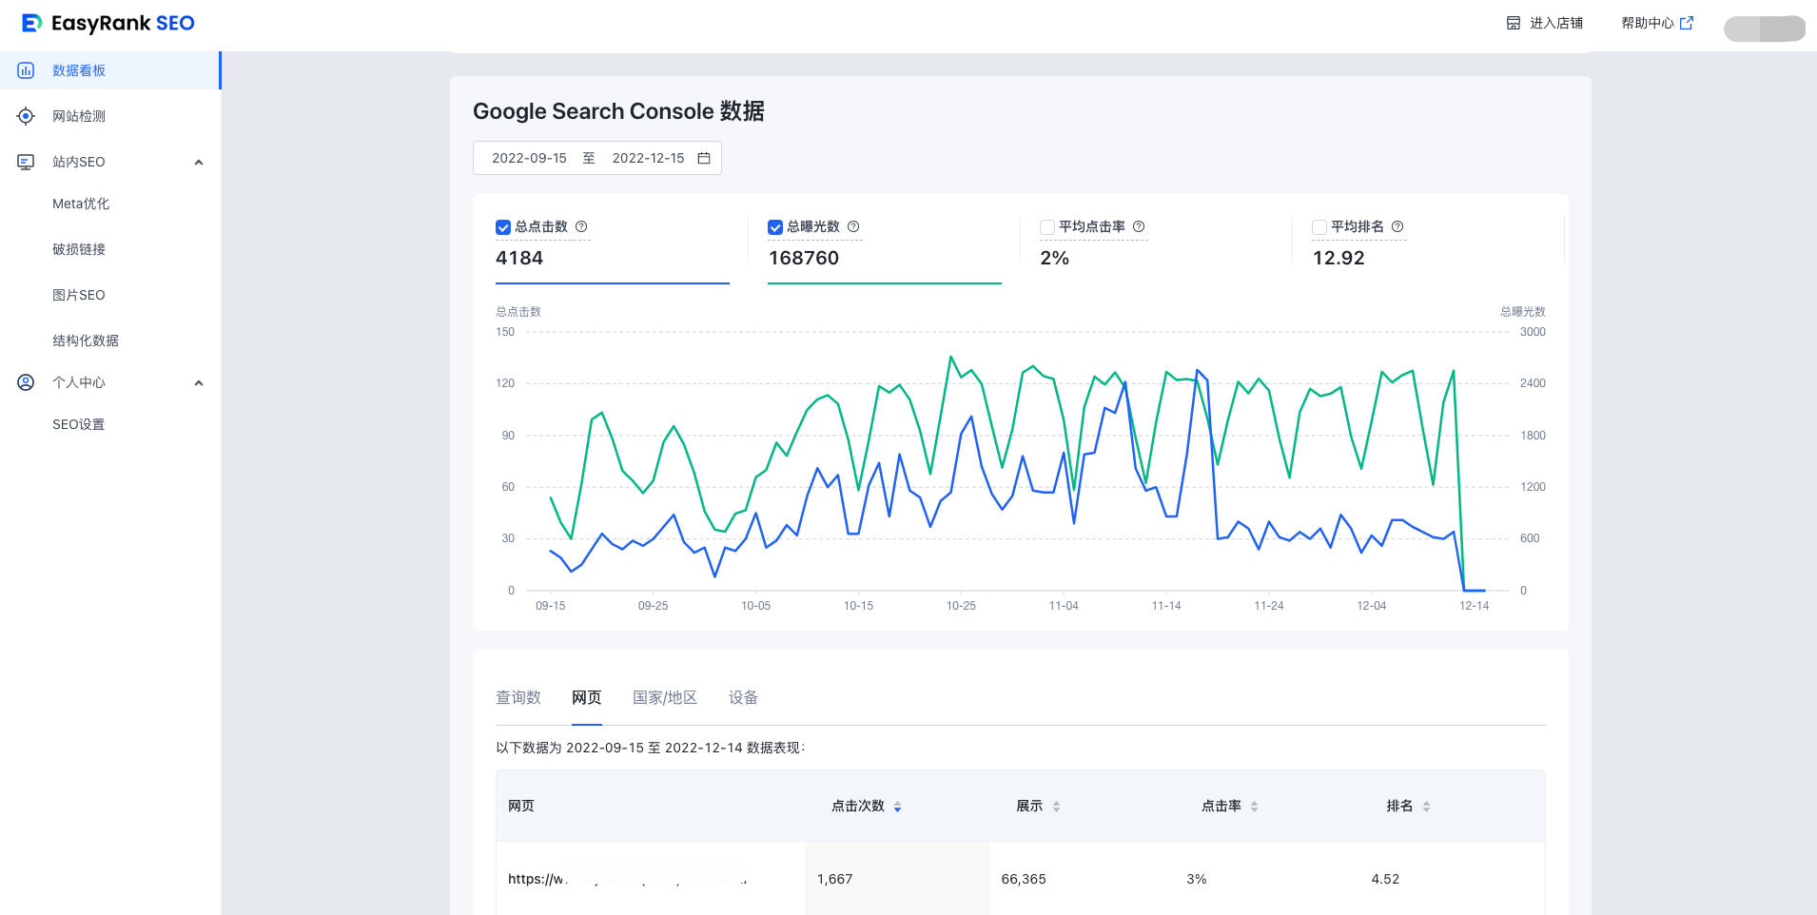Switch to the 设备 tab
The width and height of the screenshot is (1817, 915).
pos(744,697)
